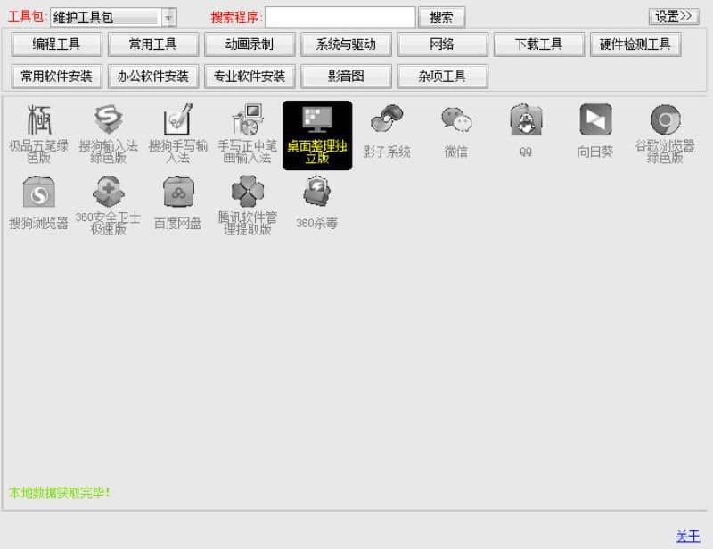Select the 网络 category

(x=442, y=45)
